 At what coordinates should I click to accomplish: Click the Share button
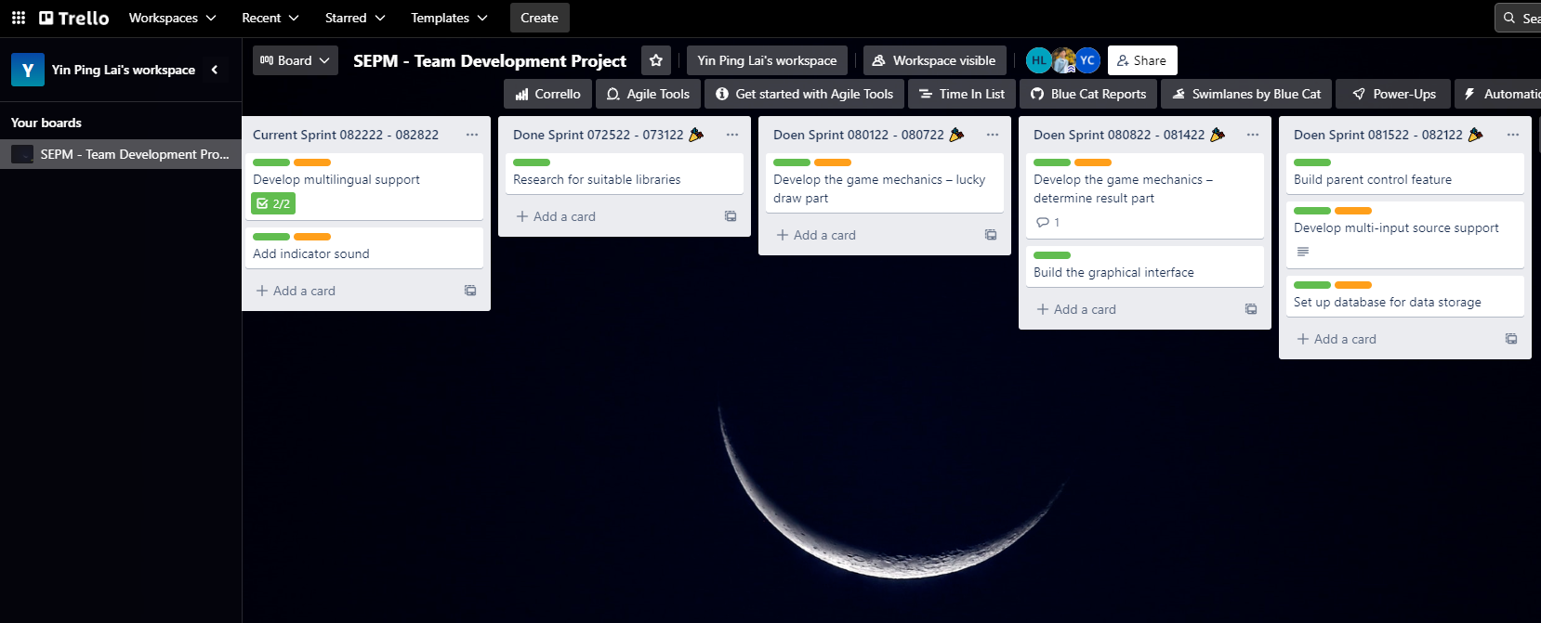[1141, 60]
